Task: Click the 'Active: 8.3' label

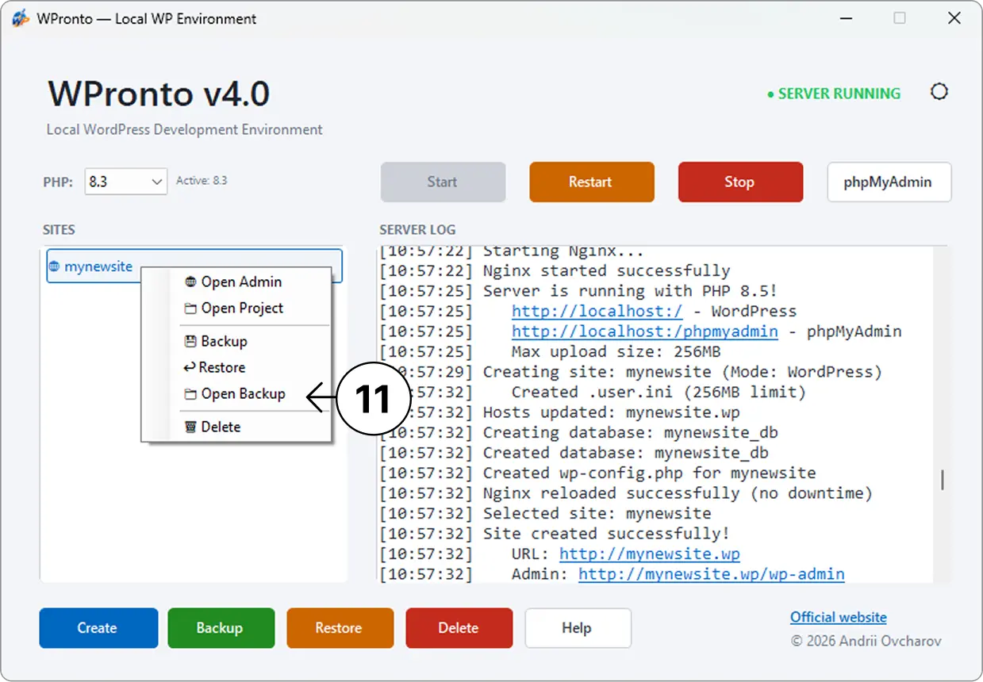Action: click(x=202, y=181)
